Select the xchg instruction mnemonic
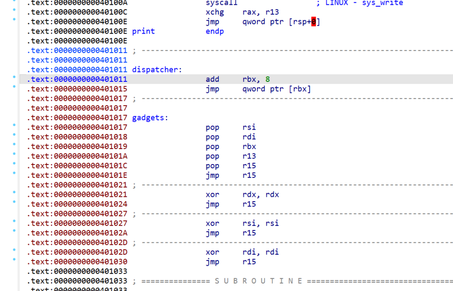Image resolution: width=453 pixels, height=291 pixels. [x=213, y=12]
